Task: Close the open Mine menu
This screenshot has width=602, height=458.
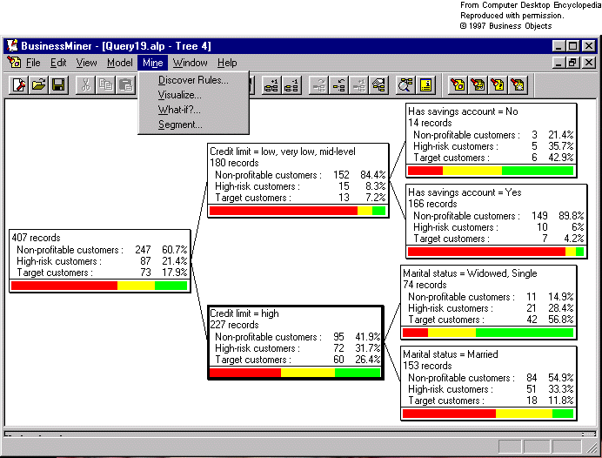Action: 153,62
